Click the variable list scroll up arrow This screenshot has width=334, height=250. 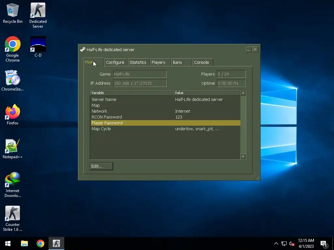(243, 93)
